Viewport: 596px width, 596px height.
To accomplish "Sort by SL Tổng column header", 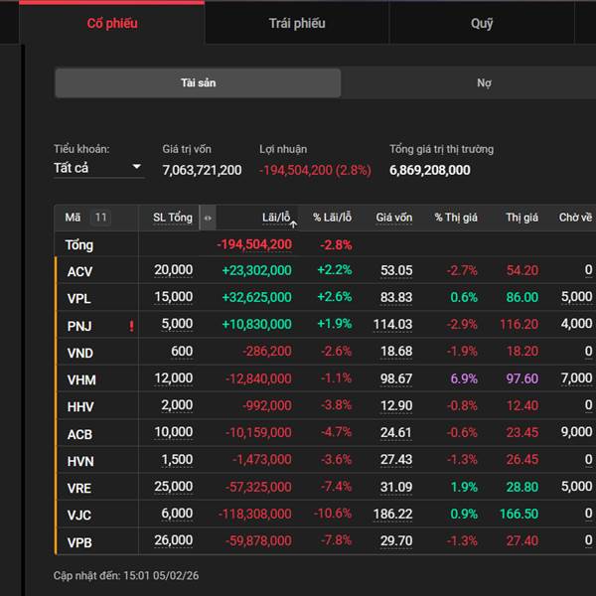I will [172, 218].
